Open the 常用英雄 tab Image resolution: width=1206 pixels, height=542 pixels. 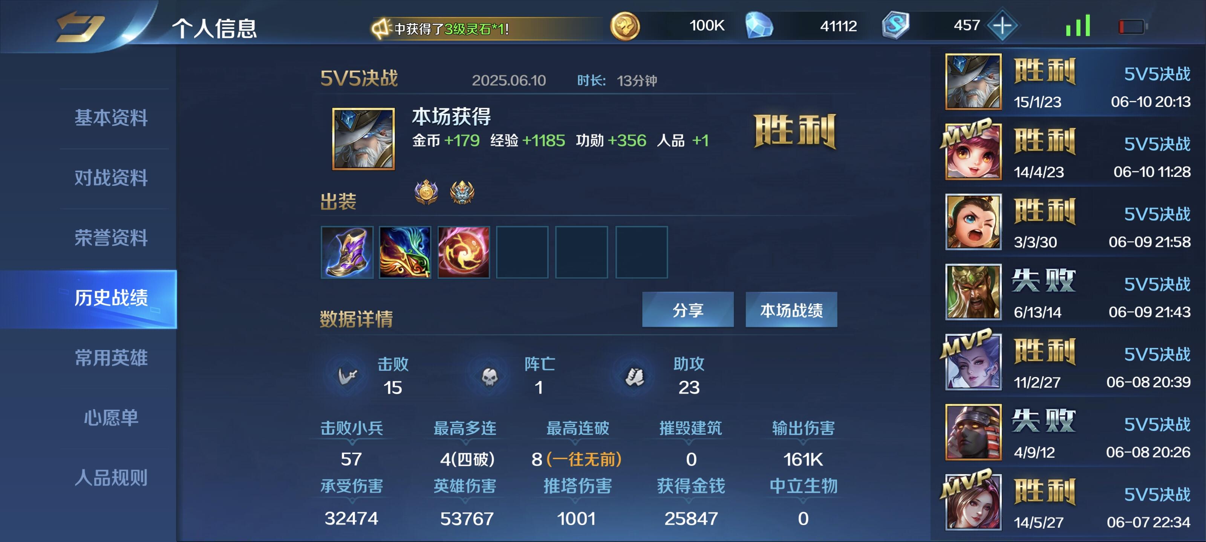coord(112,358)
